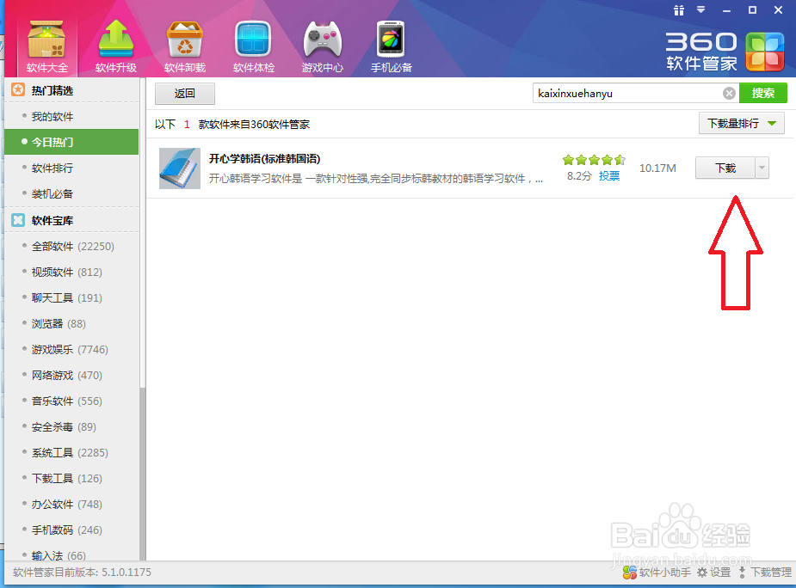The width and height of the screenshot is (796, 588).
Task: Open the 手机必备 phone essentials icon
Action: (x=391, y=46)
